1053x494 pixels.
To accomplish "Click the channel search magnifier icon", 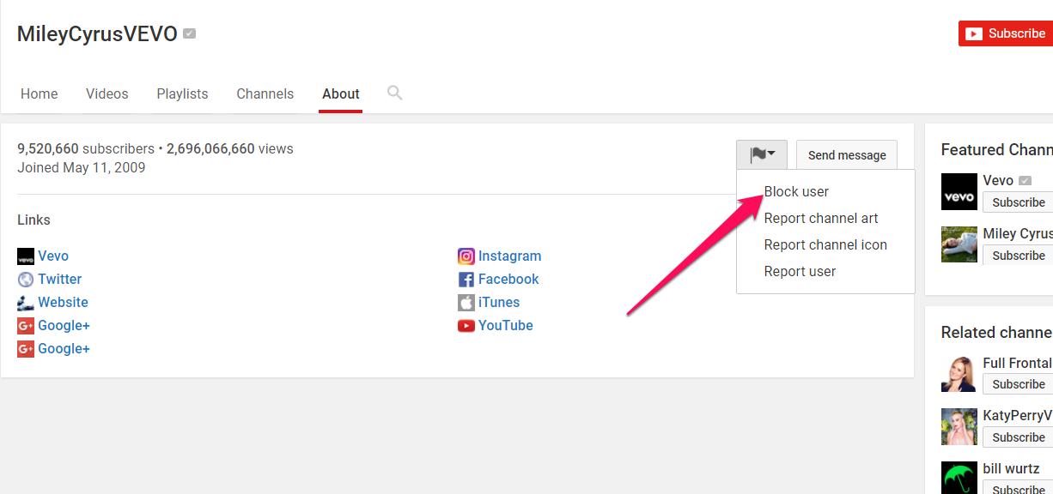I will [394, 93].
